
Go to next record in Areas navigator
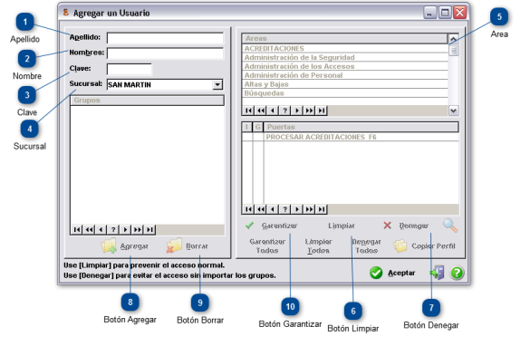coord(297,111)
